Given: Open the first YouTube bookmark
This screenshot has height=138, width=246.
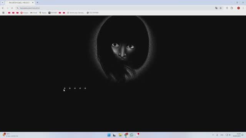Looking at the screenshot, I should point(9,13).
